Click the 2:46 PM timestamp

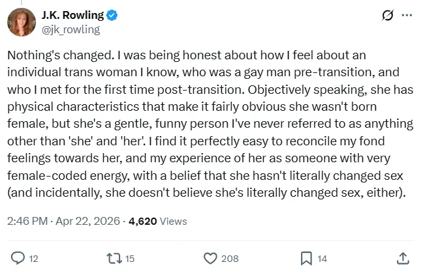(26, 222)
